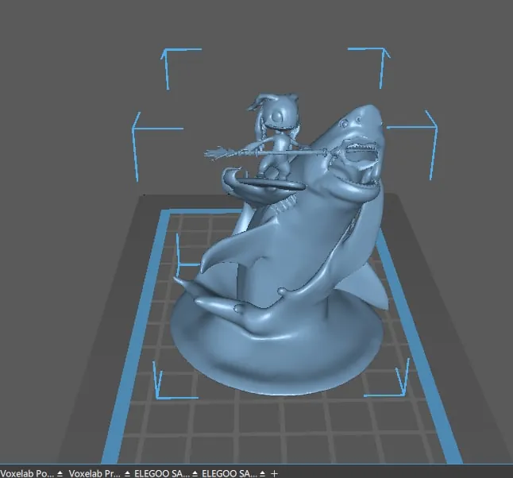Image resolution: width=513 pixels, height=478 pixels.
Task: Click eject icon after second ELEGOO SA tab
Action: (263, 473)
